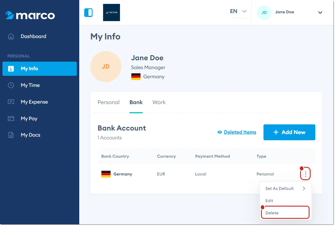Viewport: 335px width, 226px height.
Task: Click the Testeum company logo
Action: [x=111, y=12]
